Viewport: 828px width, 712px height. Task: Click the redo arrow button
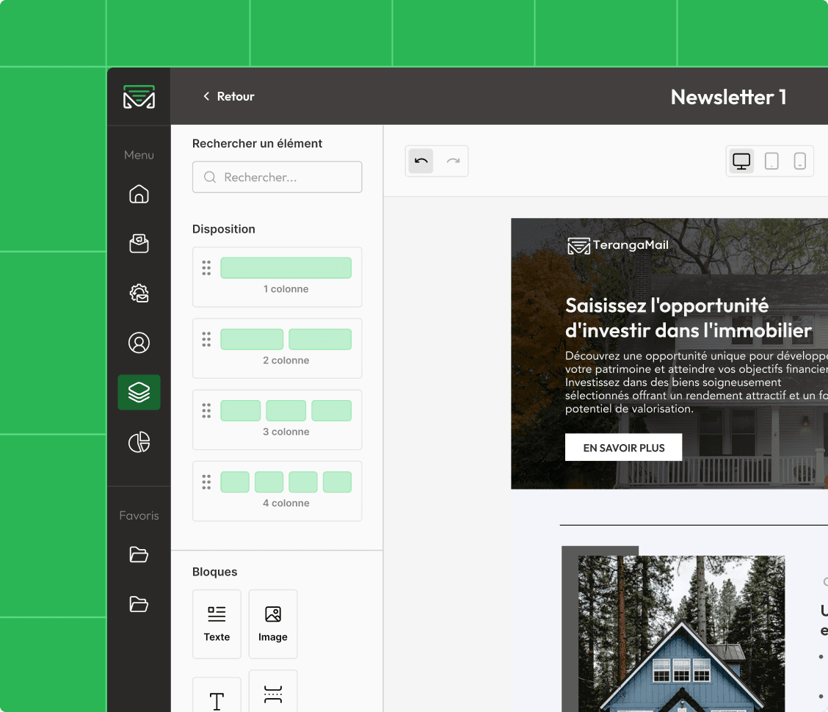[x=453, y=161]
